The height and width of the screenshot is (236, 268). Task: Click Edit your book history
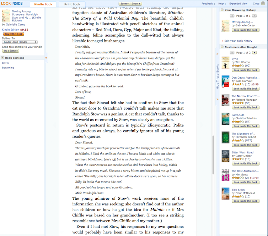pyautogui.click(x=238, y=41)
